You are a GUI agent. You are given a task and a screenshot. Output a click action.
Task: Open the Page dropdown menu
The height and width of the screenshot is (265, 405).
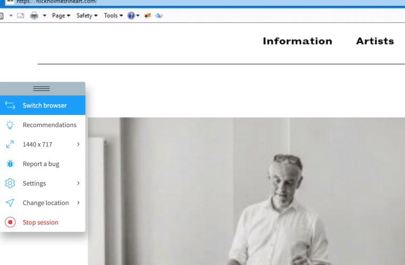click(x=61, y=15)
